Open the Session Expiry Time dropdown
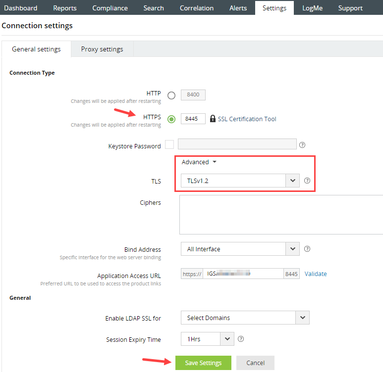 208,339
